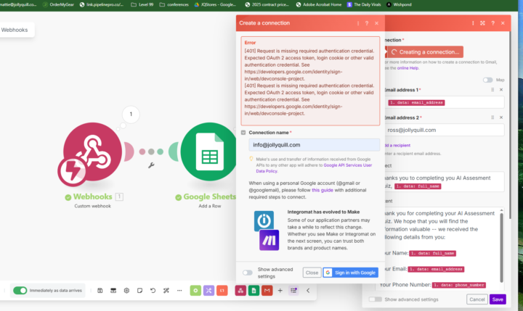Screen dimensions: 523x311
Task: Open scenario settings gear icon
Action: (x=126, y=291)
